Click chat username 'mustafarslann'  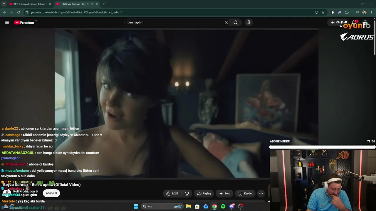point(17,171)
